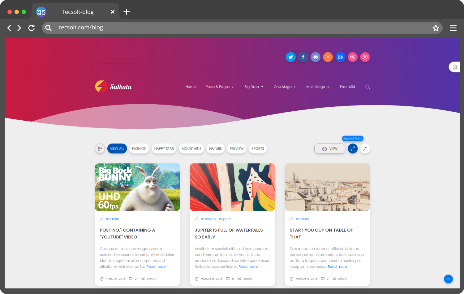Click the Discord social icon
Viewport: 464px width, 294px height.
point(315,57)
